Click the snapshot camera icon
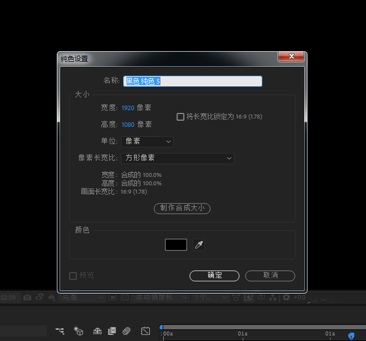Viewport: 366px width, 341px height. (27, 298)
